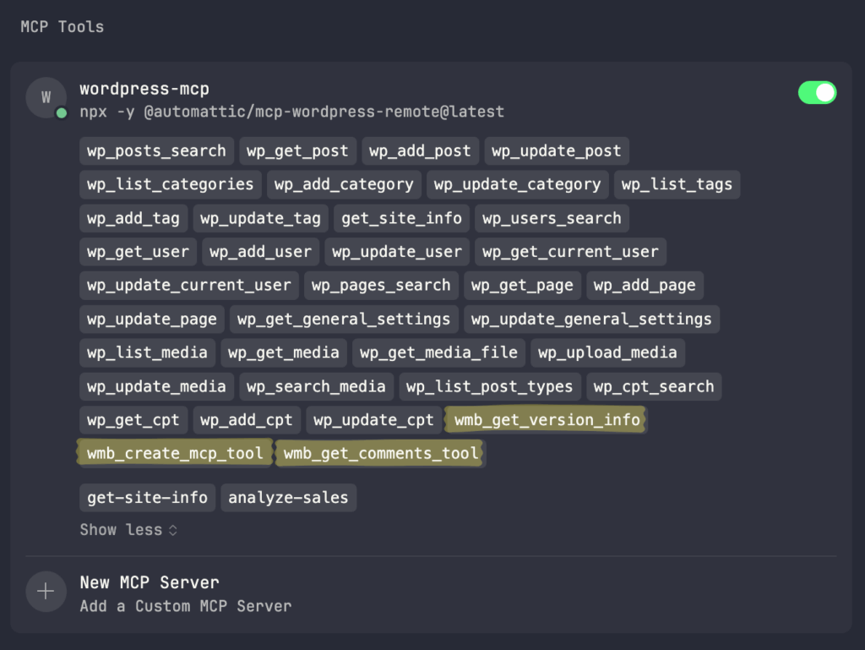Choose the wp_update_user chip
Image resolution: width=865 pixels, height=650 pixels.
pos(397,252)
